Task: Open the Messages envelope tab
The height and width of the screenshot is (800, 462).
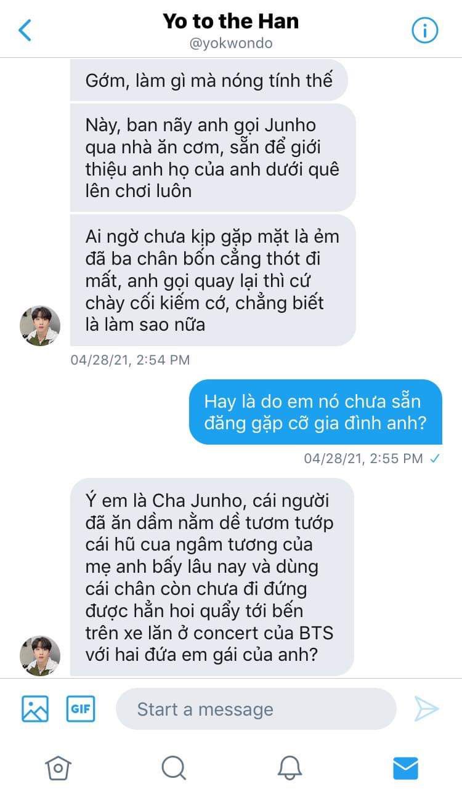Action: (x=405, y=767)
